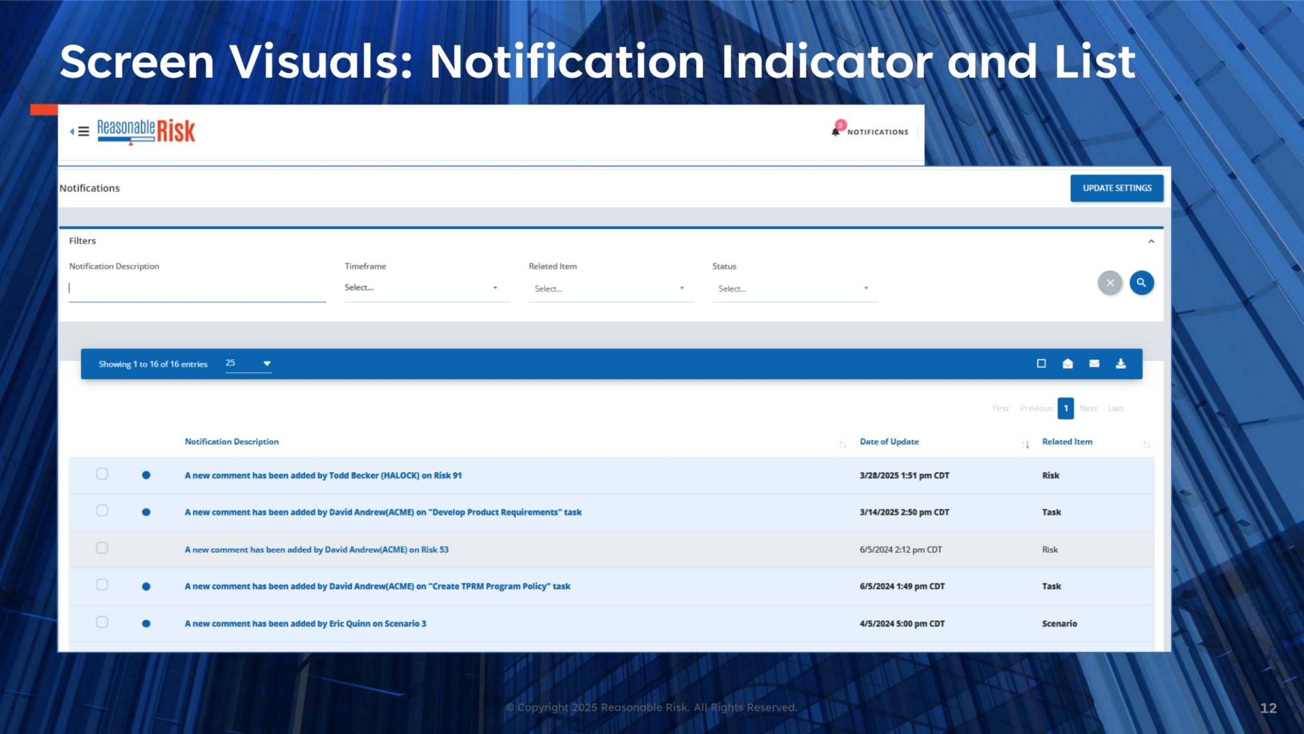Change entries per page dropdown showing 25
Screen dimensions: 1304x734
(x=248, y=363)
